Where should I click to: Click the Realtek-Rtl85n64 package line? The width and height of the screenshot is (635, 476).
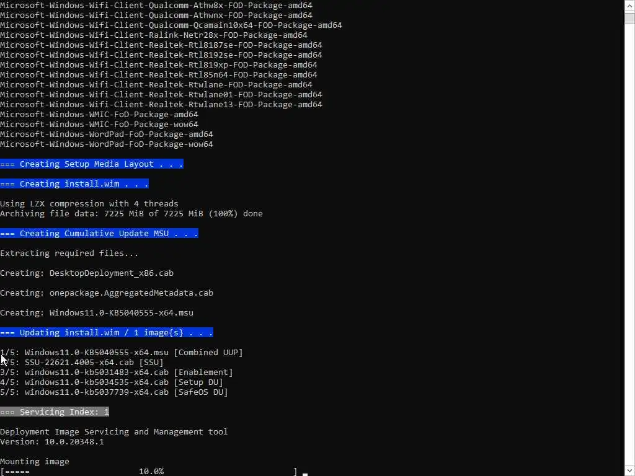[x=158, y=75]
